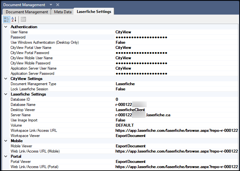Image resolution: width=240 pixels, height=171 pixels.
Task: Select Lock Laserfiche Session label
Action: (29, 89)
